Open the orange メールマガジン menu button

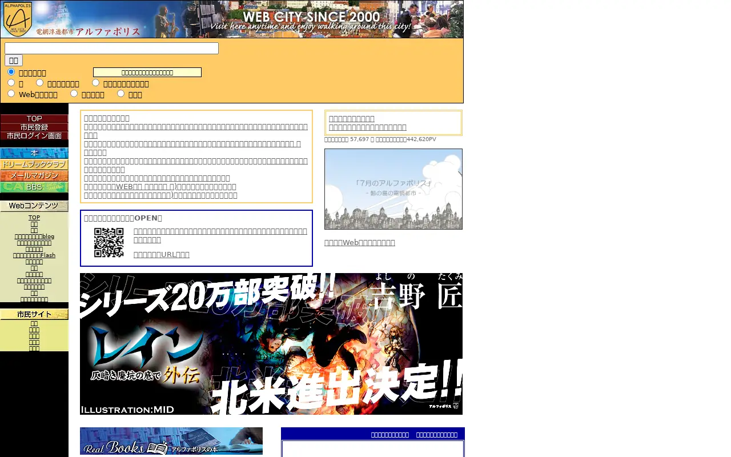pos(34,176)
